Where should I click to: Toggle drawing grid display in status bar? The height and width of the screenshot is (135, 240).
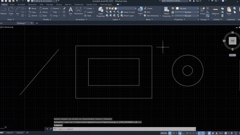(170, 133)
